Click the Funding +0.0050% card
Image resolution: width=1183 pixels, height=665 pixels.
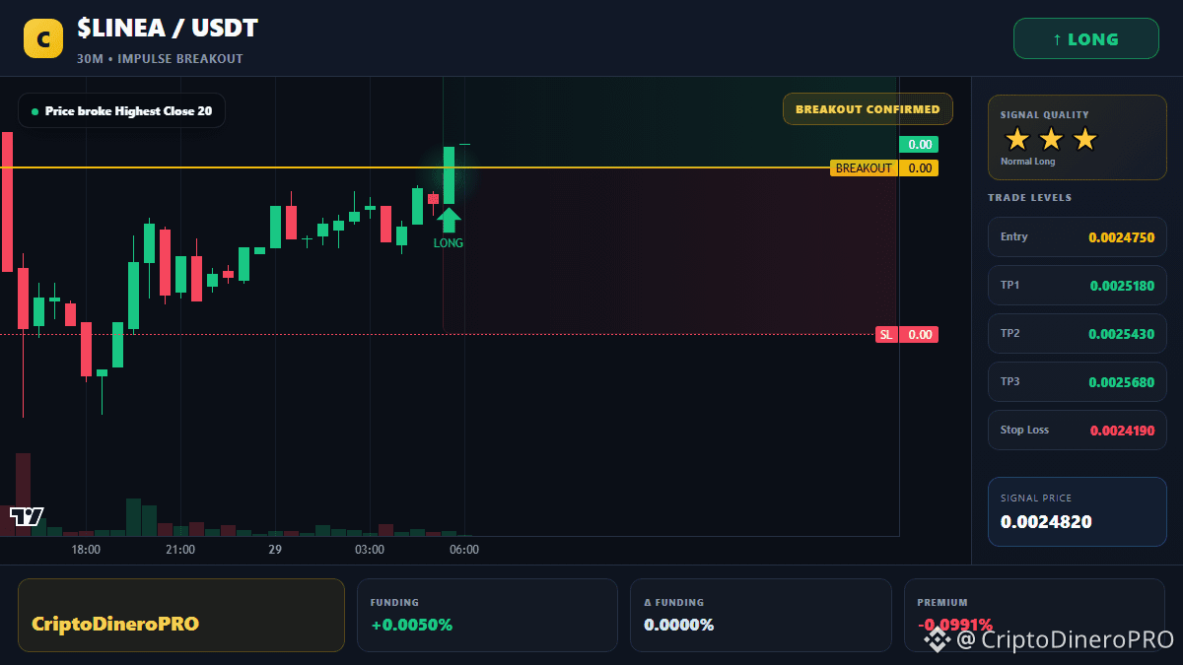tap(487, 615)
